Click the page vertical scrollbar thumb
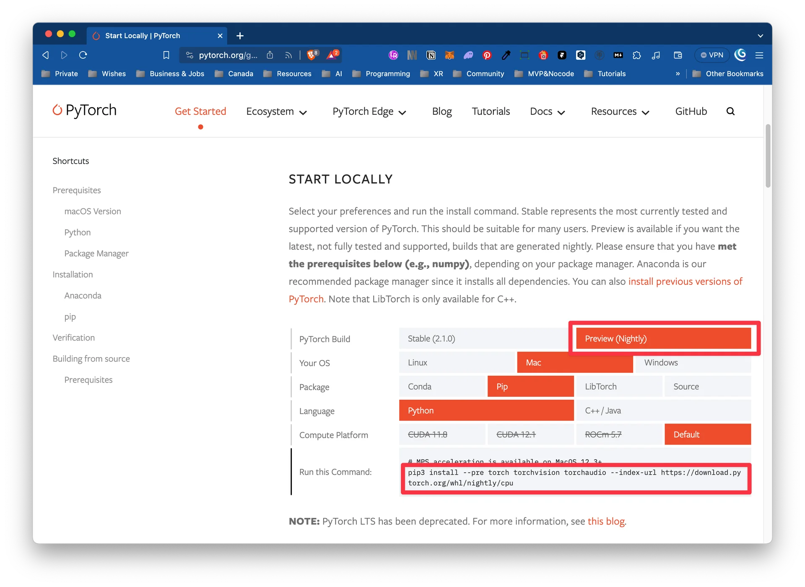Screen dimensions: 805x587 tap(768, 155)
